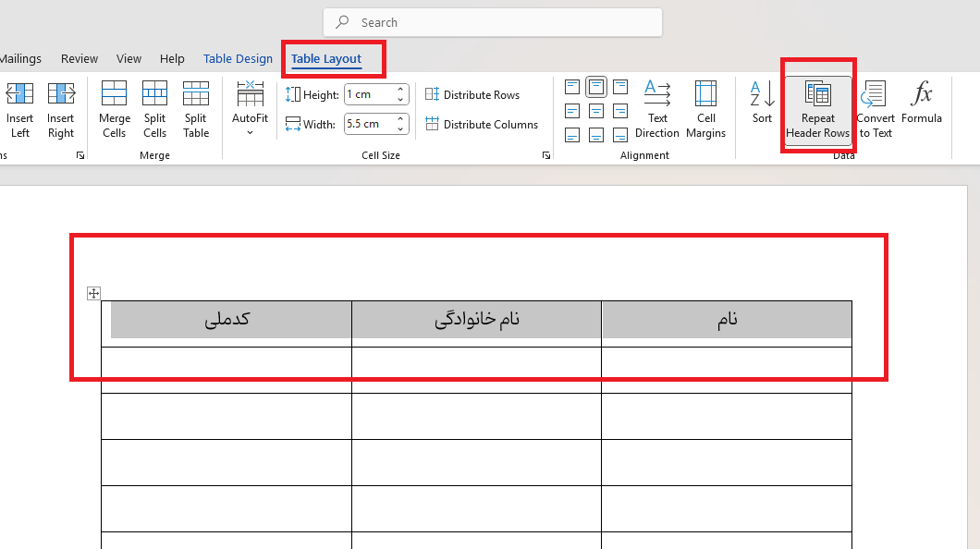Increase row Height with up arrow
980x549 pixels.
point(402,90)
